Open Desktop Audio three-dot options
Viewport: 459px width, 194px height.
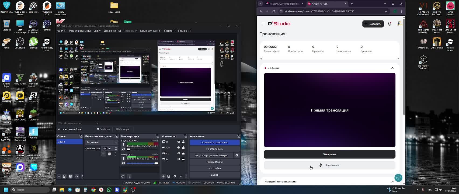(123, 145)
